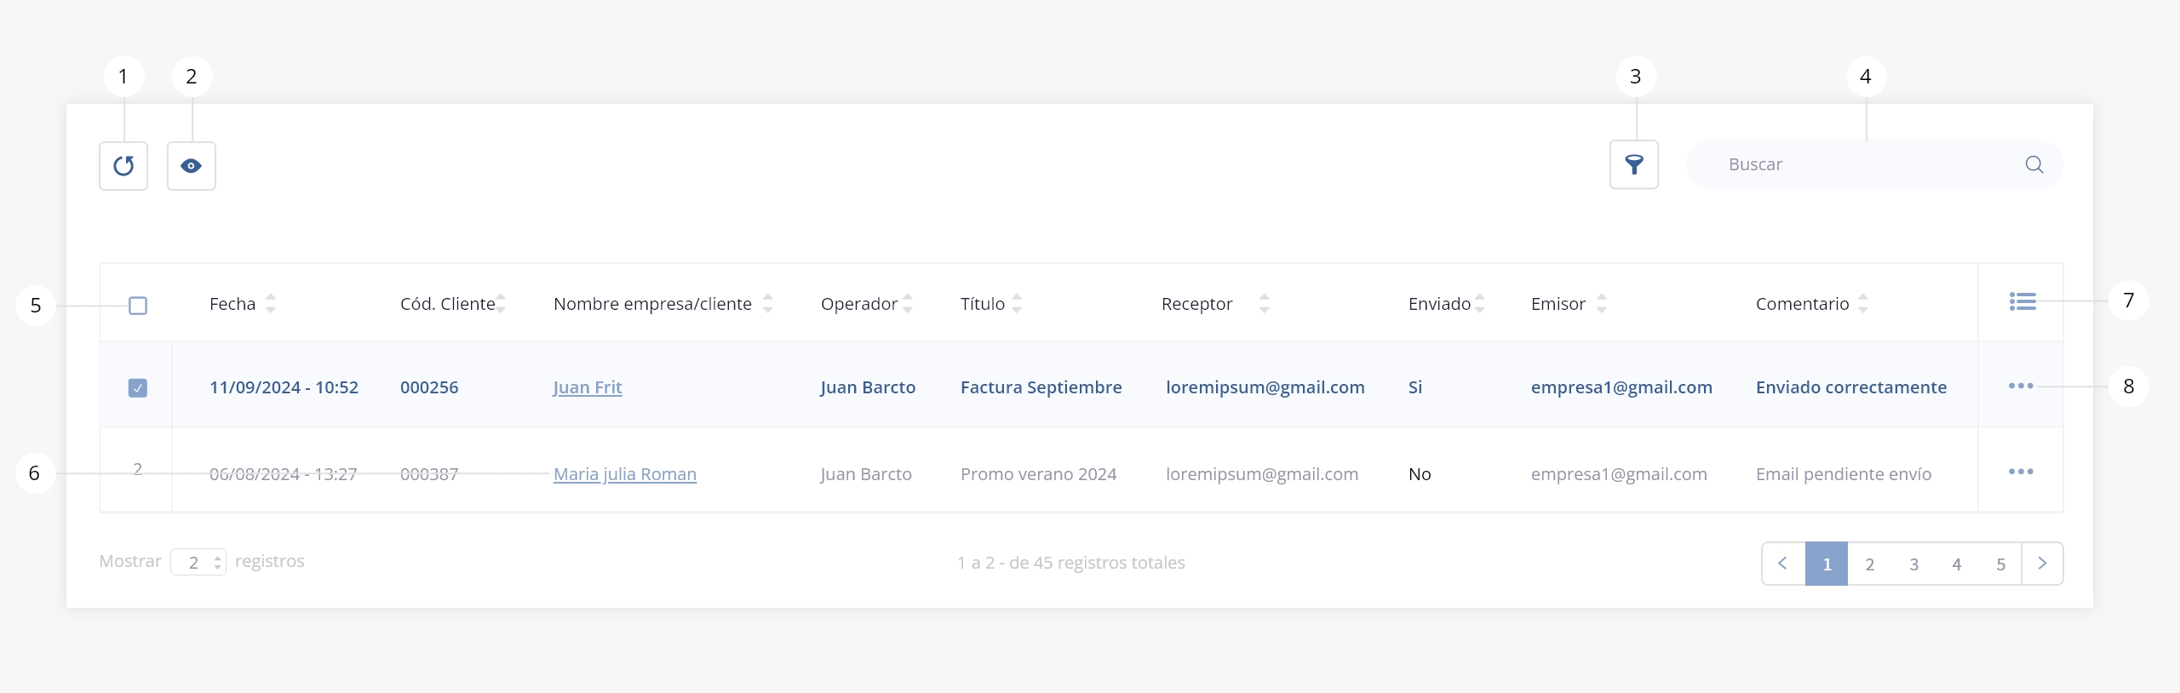Screen dimensions: 2180x693
Task: Toggle the eye visibility button
Action: (x=192, y=166)
